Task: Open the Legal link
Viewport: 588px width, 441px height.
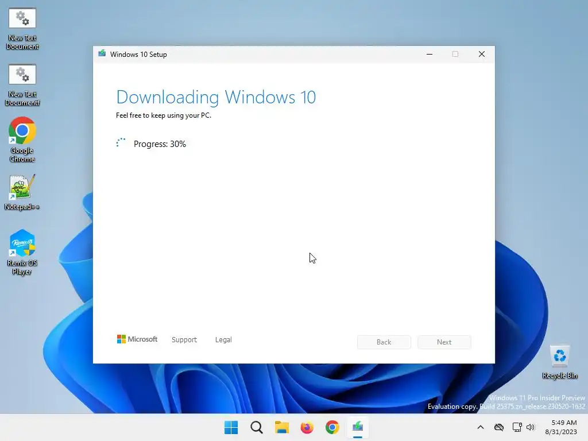Action: pos(223,339)
